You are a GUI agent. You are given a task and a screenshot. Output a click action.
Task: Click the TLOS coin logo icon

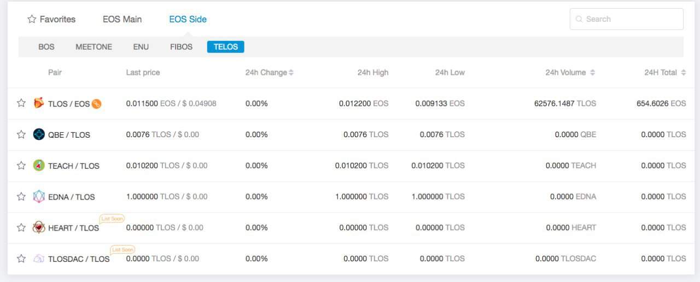coord(39,103)
